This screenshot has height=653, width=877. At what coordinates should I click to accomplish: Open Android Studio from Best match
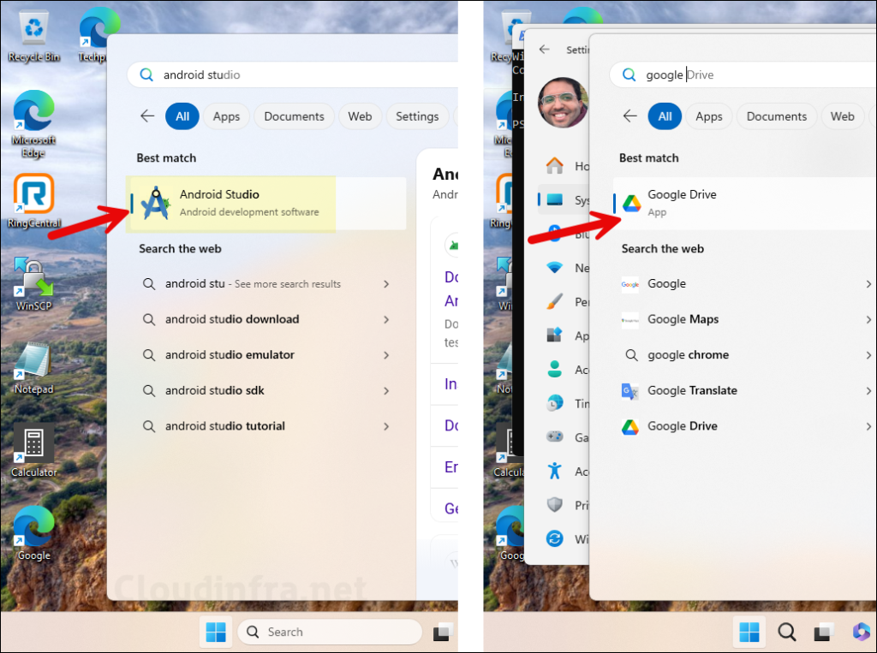(x=219, y=203)
